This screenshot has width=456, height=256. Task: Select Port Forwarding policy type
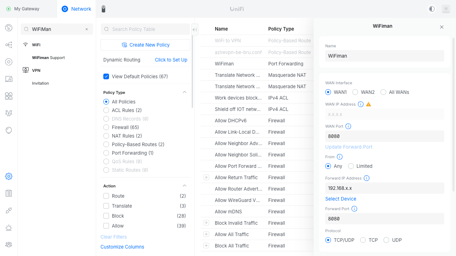pyautogui.click(x=106, y=153)
